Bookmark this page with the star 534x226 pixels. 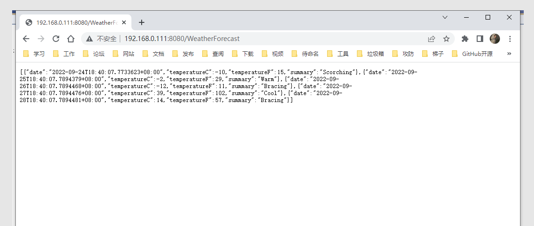pyautogui.click(x=446, y=39)
